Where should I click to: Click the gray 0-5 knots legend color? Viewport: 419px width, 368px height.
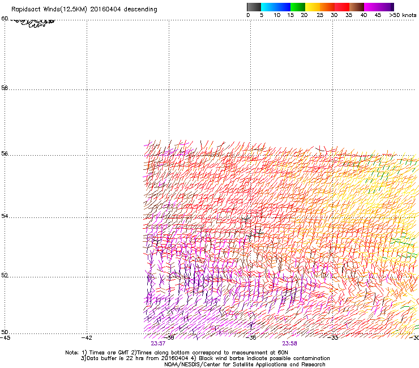tap(254, 7)
